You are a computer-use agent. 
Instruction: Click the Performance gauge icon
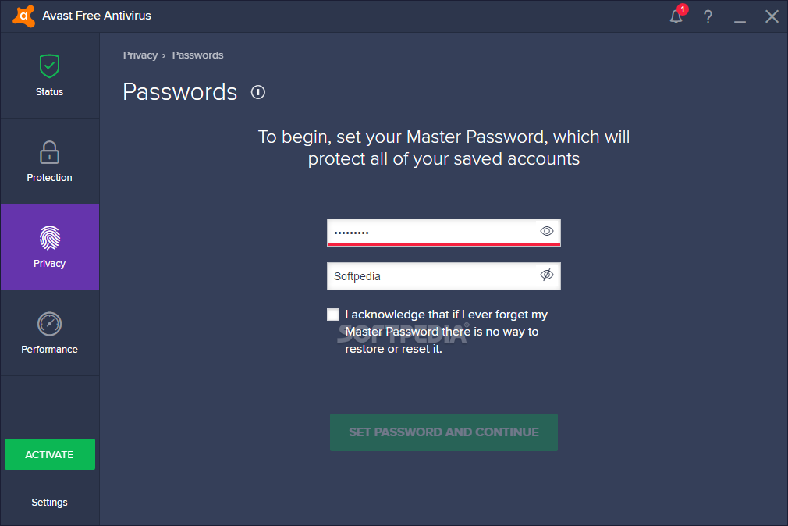[x=49, y=324]
